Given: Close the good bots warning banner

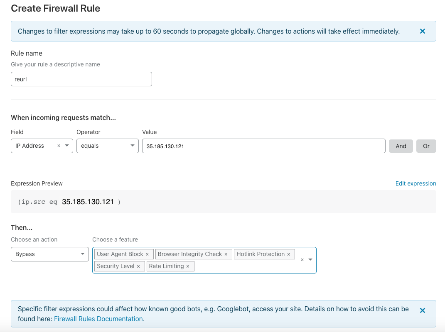Looking at the screenshot, I should [423, 310].
